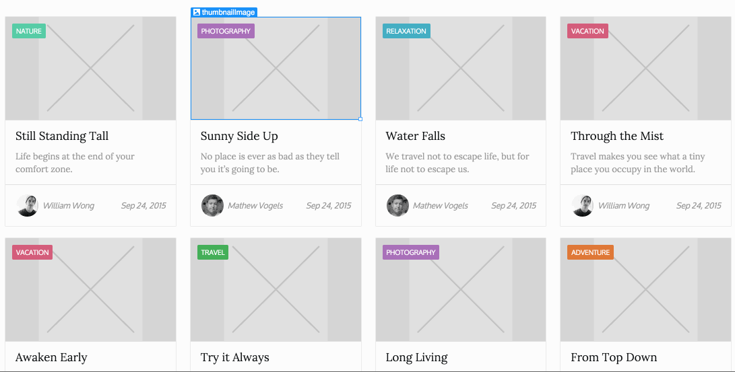Screen dimensions: 735x372
Task: Click Mathew Vogels' avatar on Water Falls card
Action: point(397,205)
